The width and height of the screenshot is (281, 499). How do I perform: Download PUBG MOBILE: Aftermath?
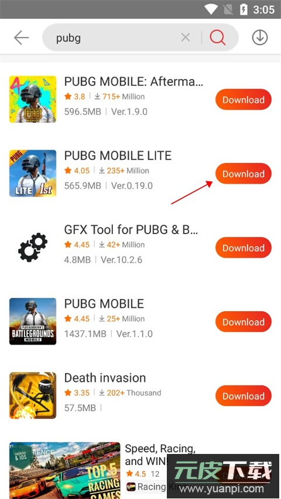(244, 99)
